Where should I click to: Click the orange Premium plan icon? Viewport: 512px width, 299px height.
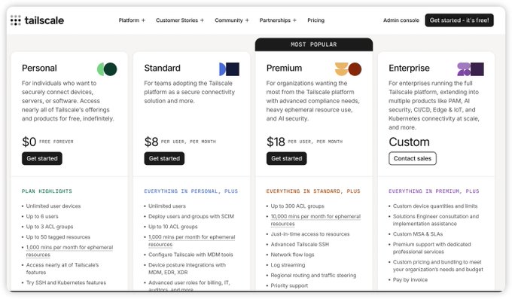(x=348, y=69)
